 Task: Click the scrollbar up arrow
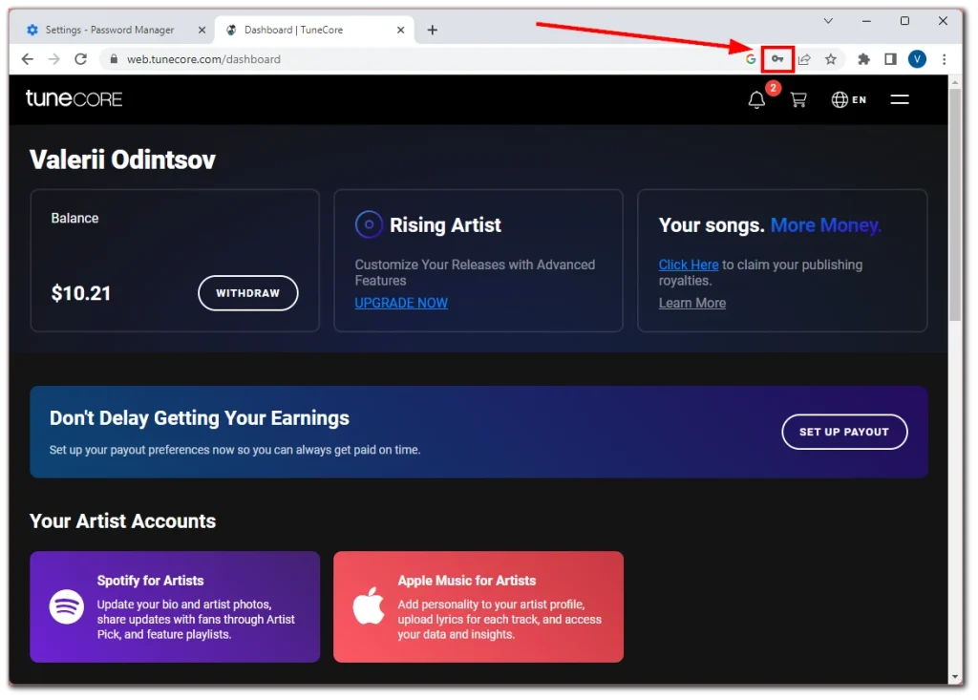click(955, 82)
